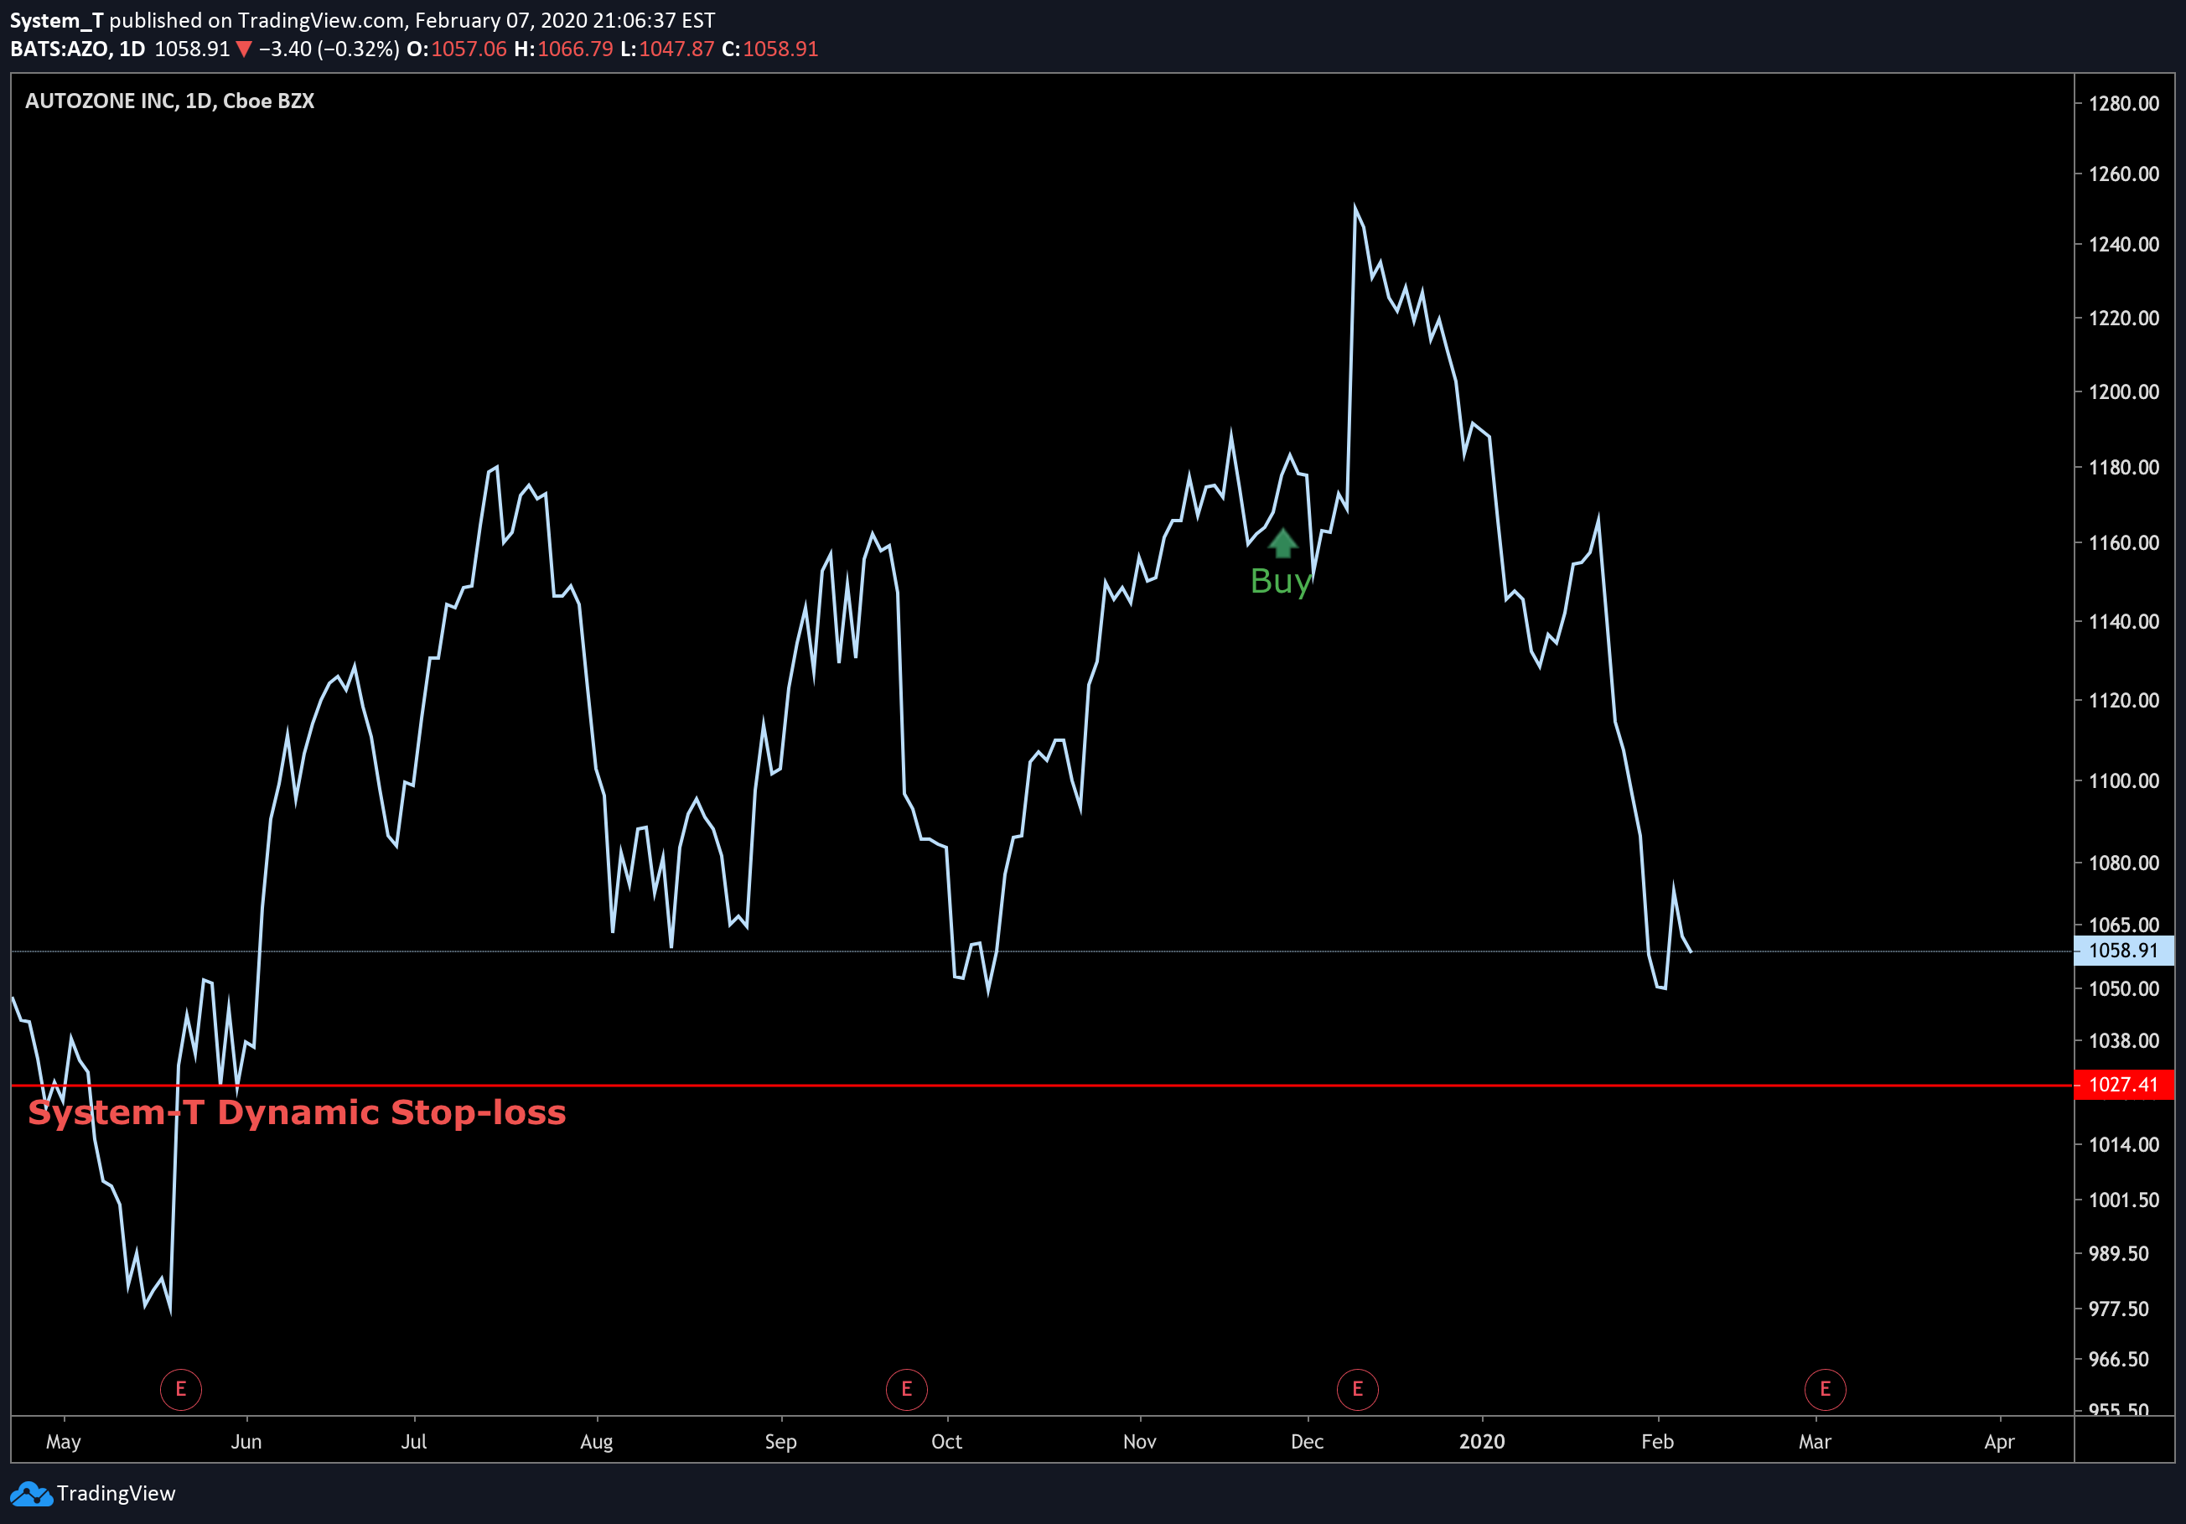Click the −3.40 (−0.32%) change text
This screenshot has width=2186, height=1524.
(329, 49)
